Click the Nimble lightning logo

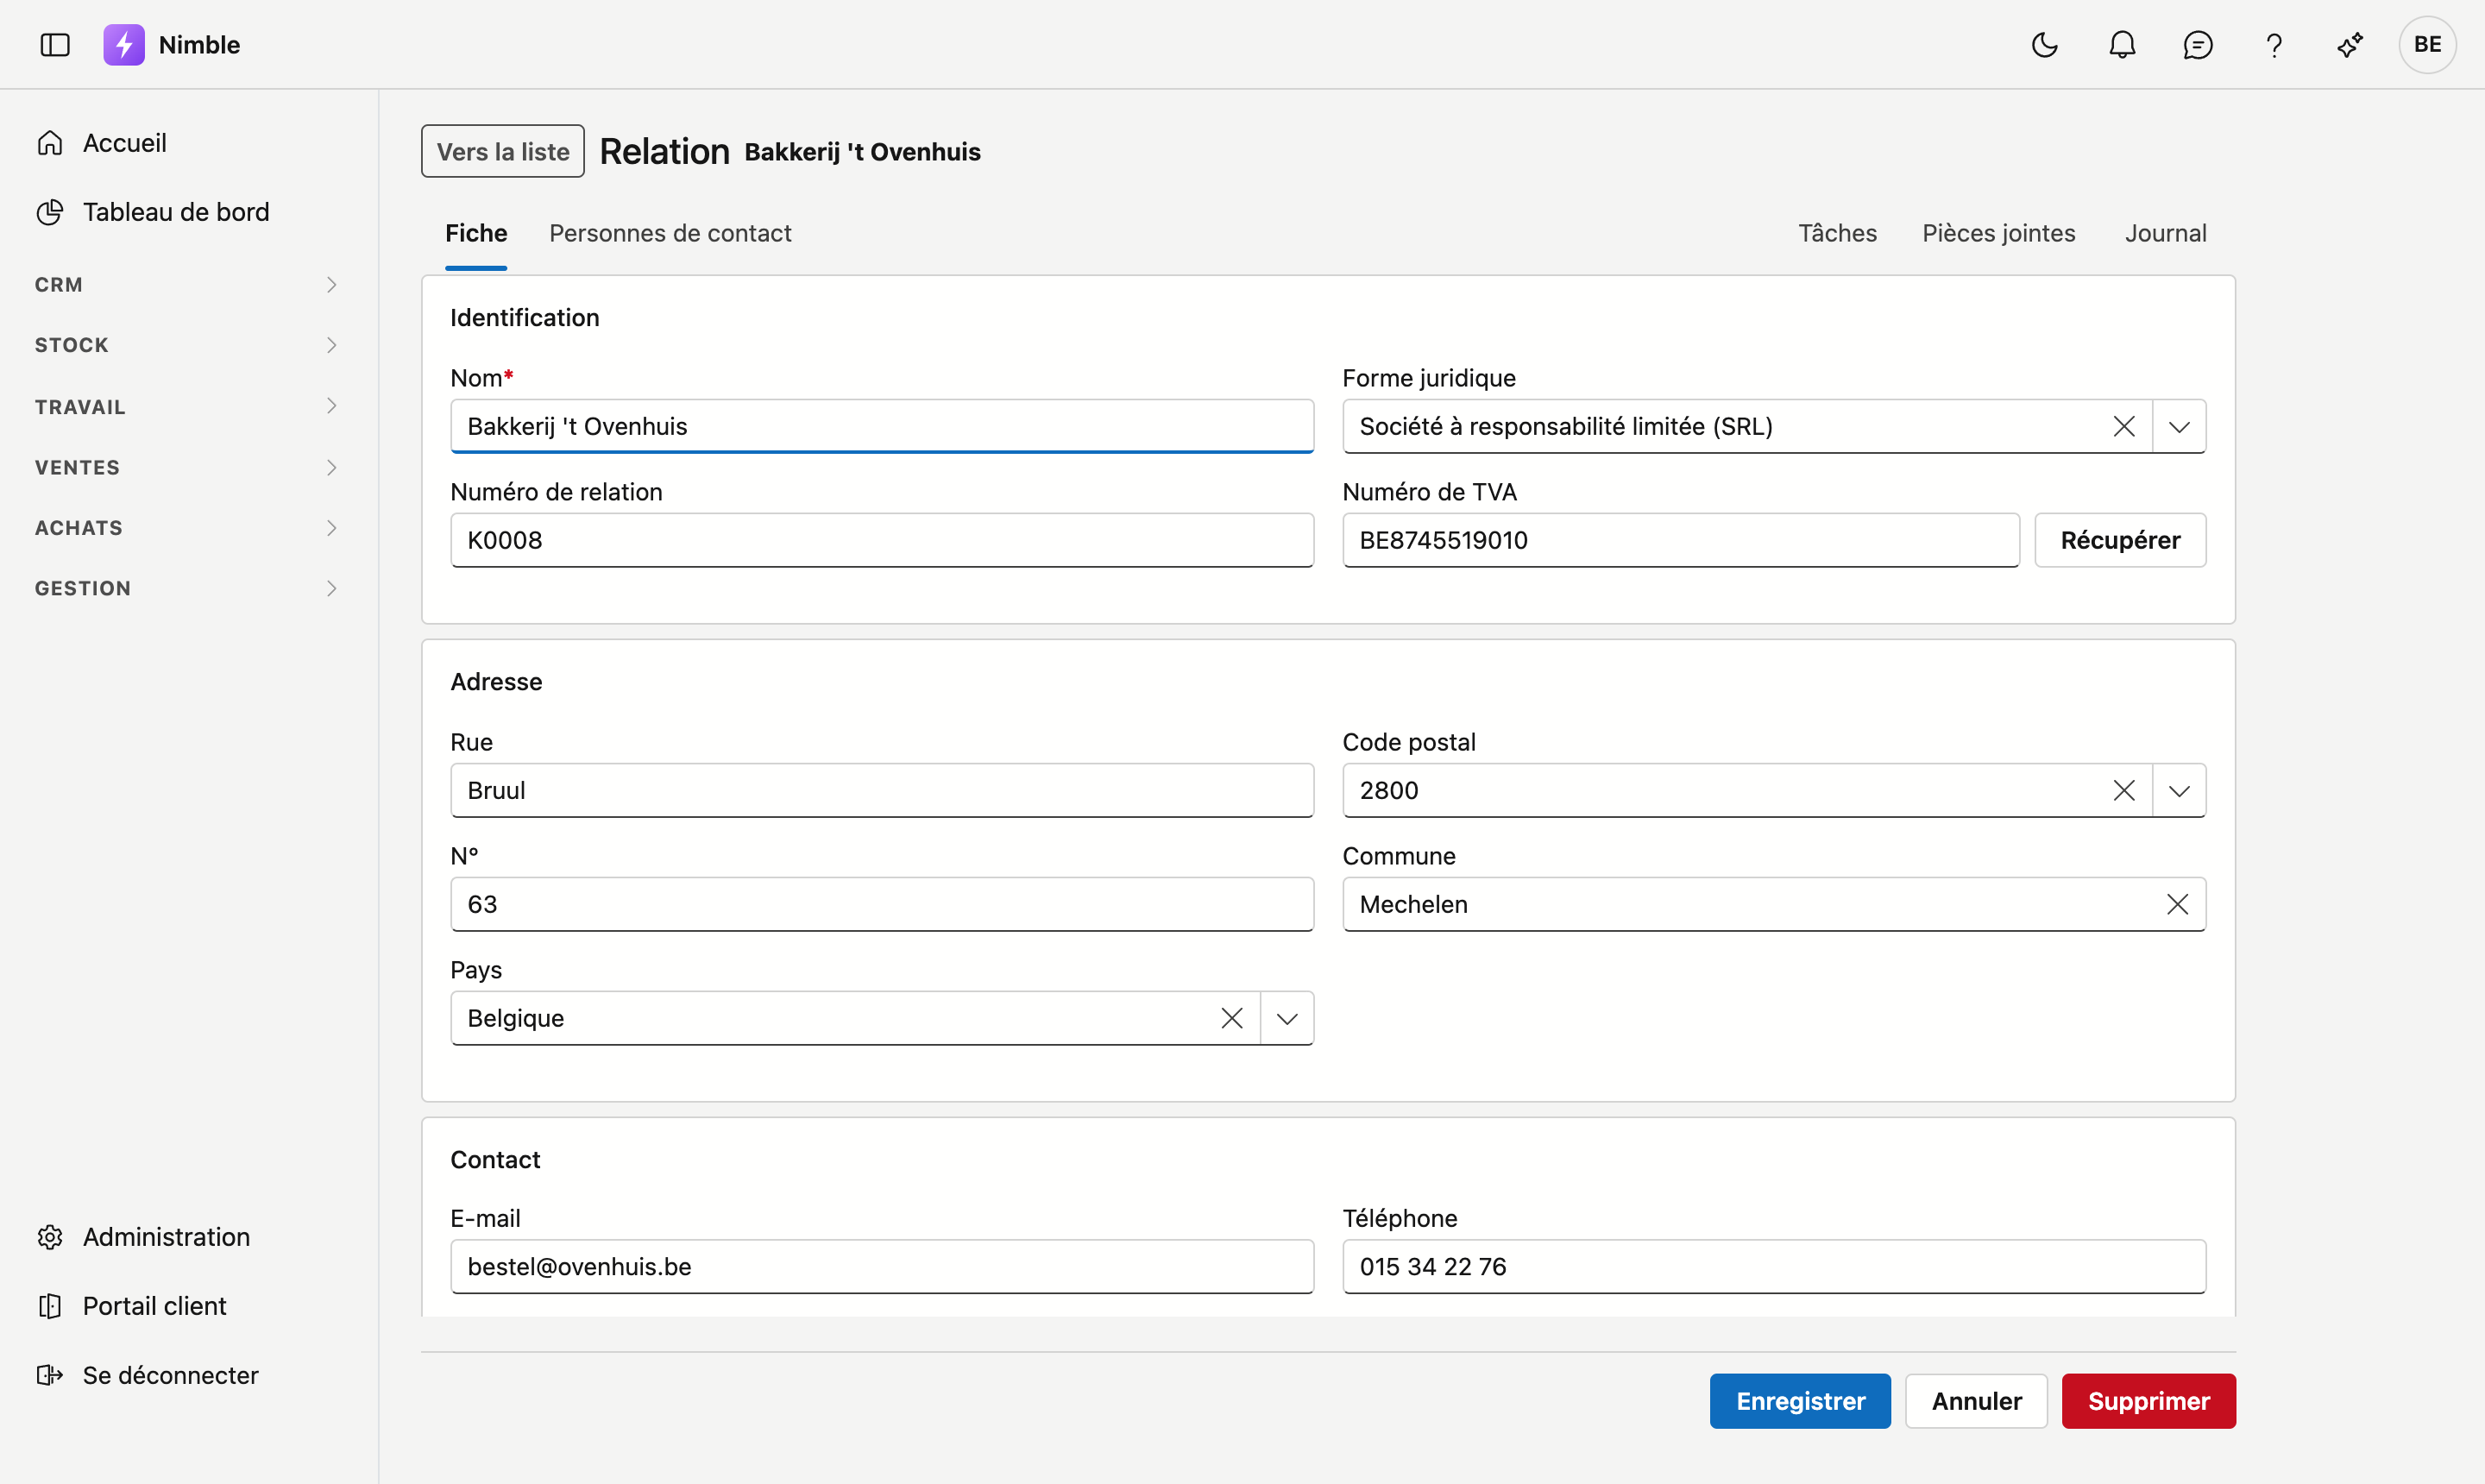pos(124,45)
